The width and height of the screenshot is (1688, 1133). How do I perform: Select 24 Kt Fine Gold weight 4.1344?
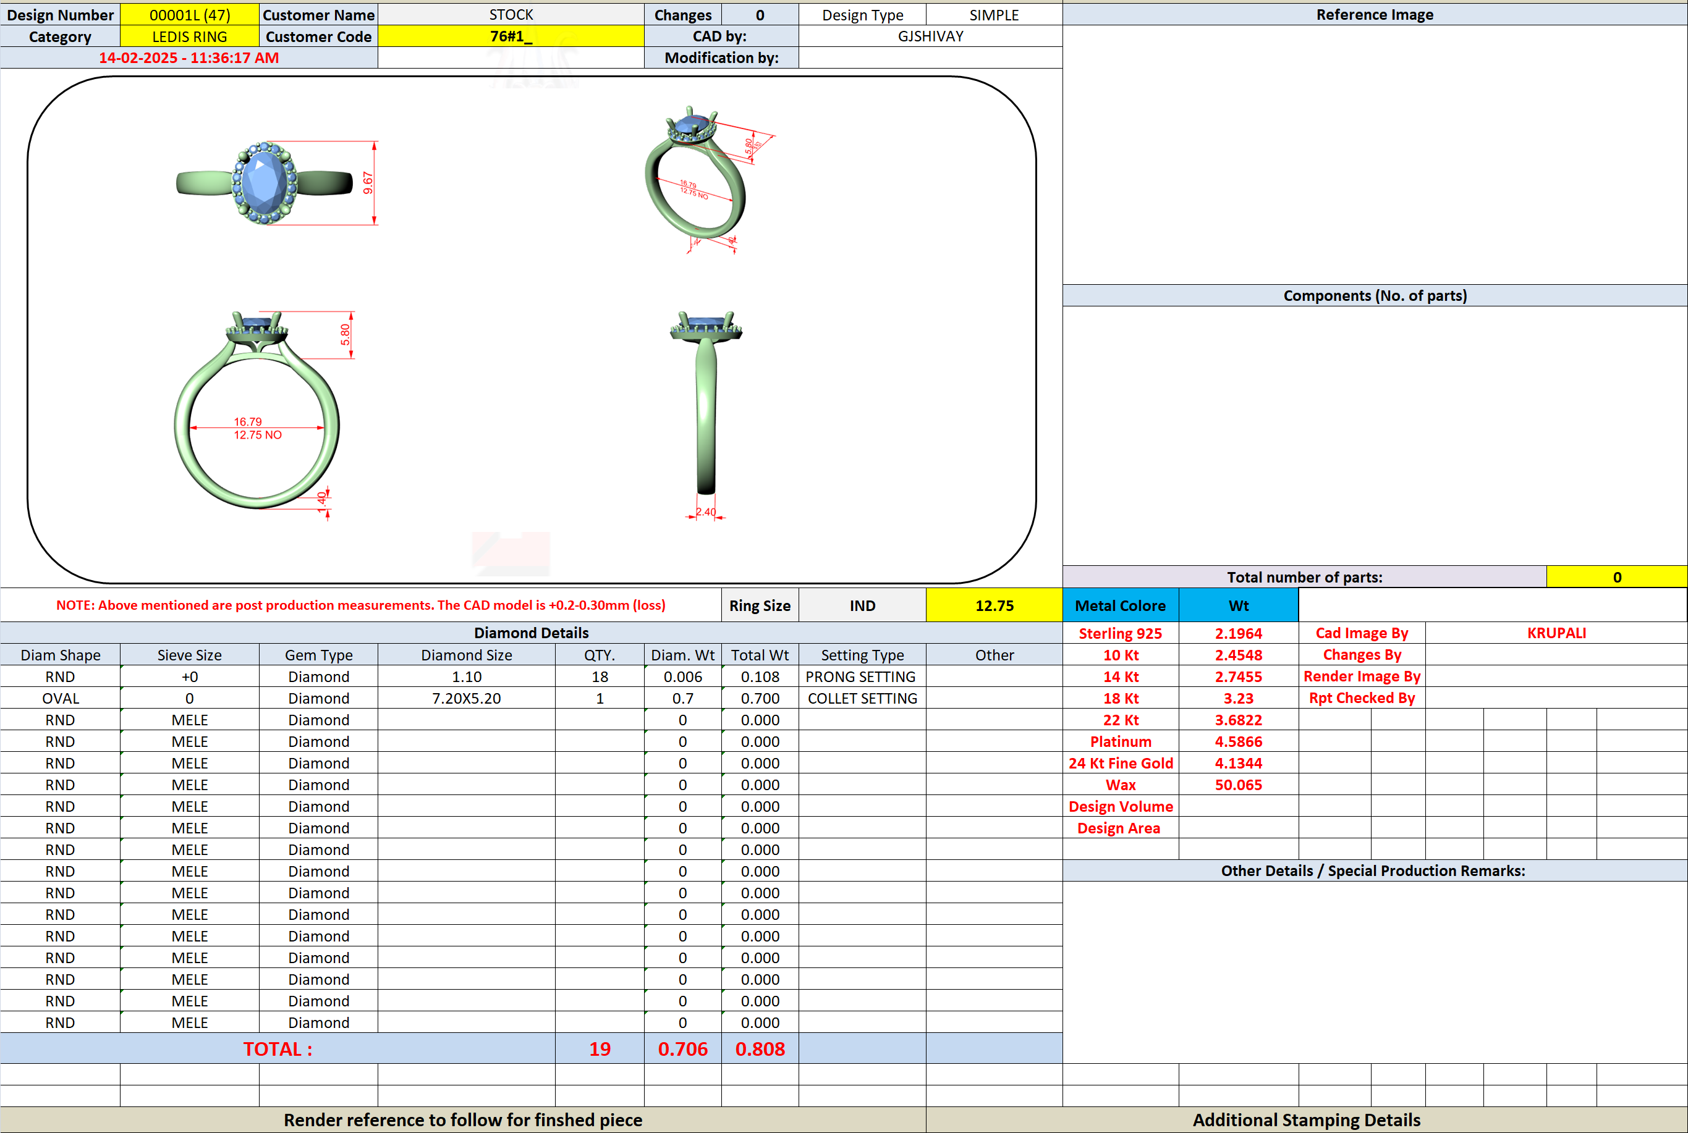(x=1239, y=763)
